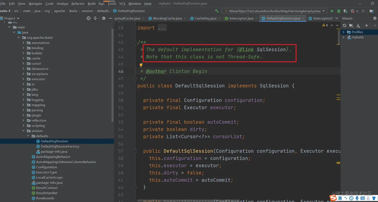
Task: Switch to BlockingCache.java tab
Action: pos(167,18)
